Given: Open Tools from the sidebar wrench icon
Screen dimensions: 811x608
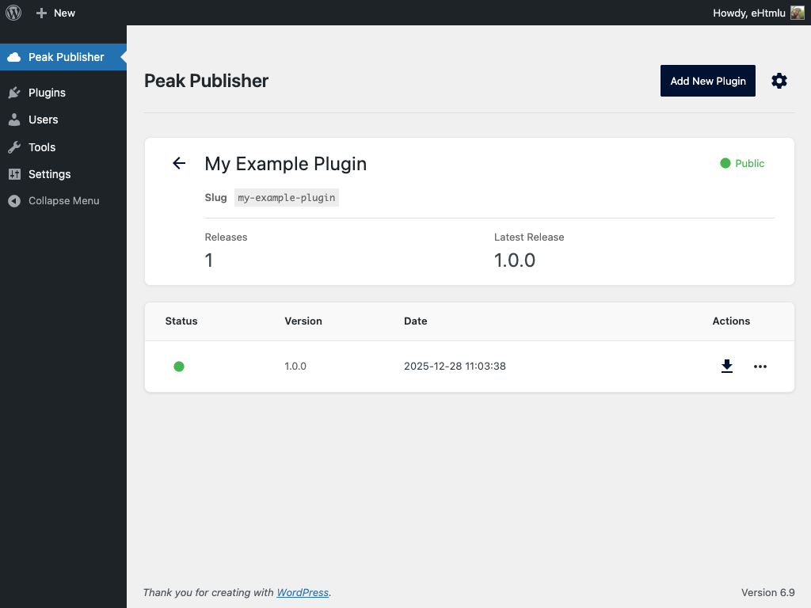Looking at the screenshot, I should 14,147.
